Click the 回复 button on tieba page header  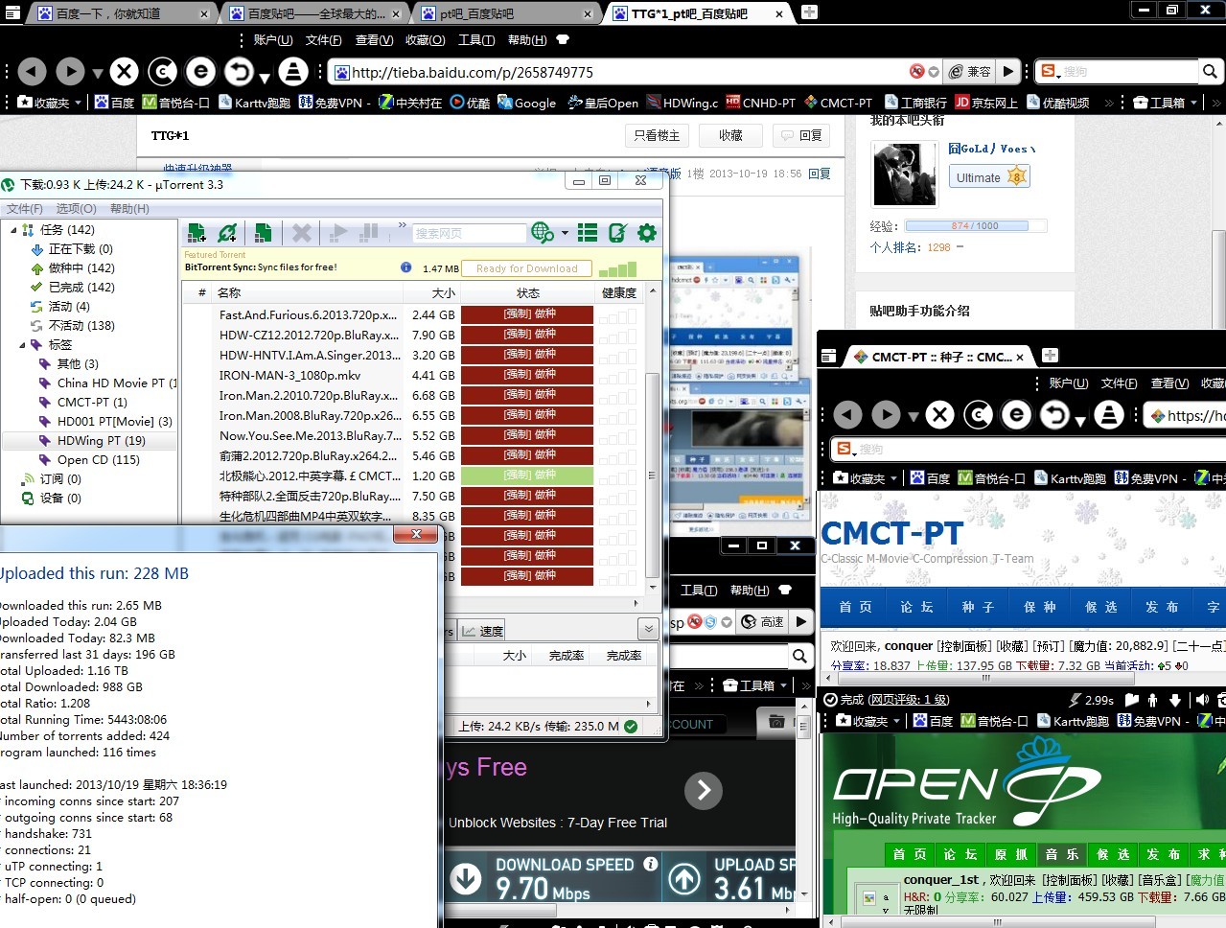point(801,135)
